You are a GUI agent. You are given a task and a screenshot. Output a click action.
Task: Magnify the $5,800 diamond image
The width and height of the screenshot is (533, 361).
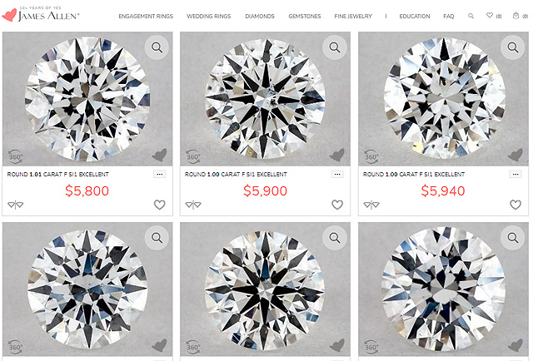point(157,47)
